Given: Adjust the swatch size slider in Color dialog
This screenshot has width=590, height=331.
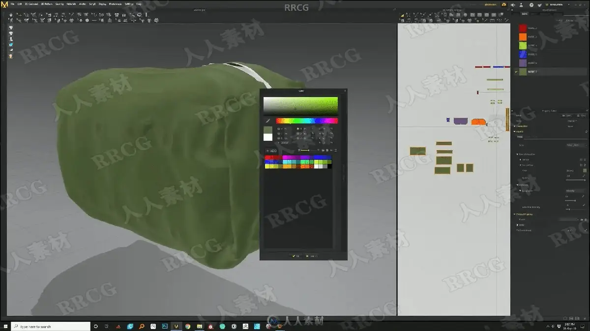Looking at the screenshot, I should pyautogui.click(x=308, y=151).
